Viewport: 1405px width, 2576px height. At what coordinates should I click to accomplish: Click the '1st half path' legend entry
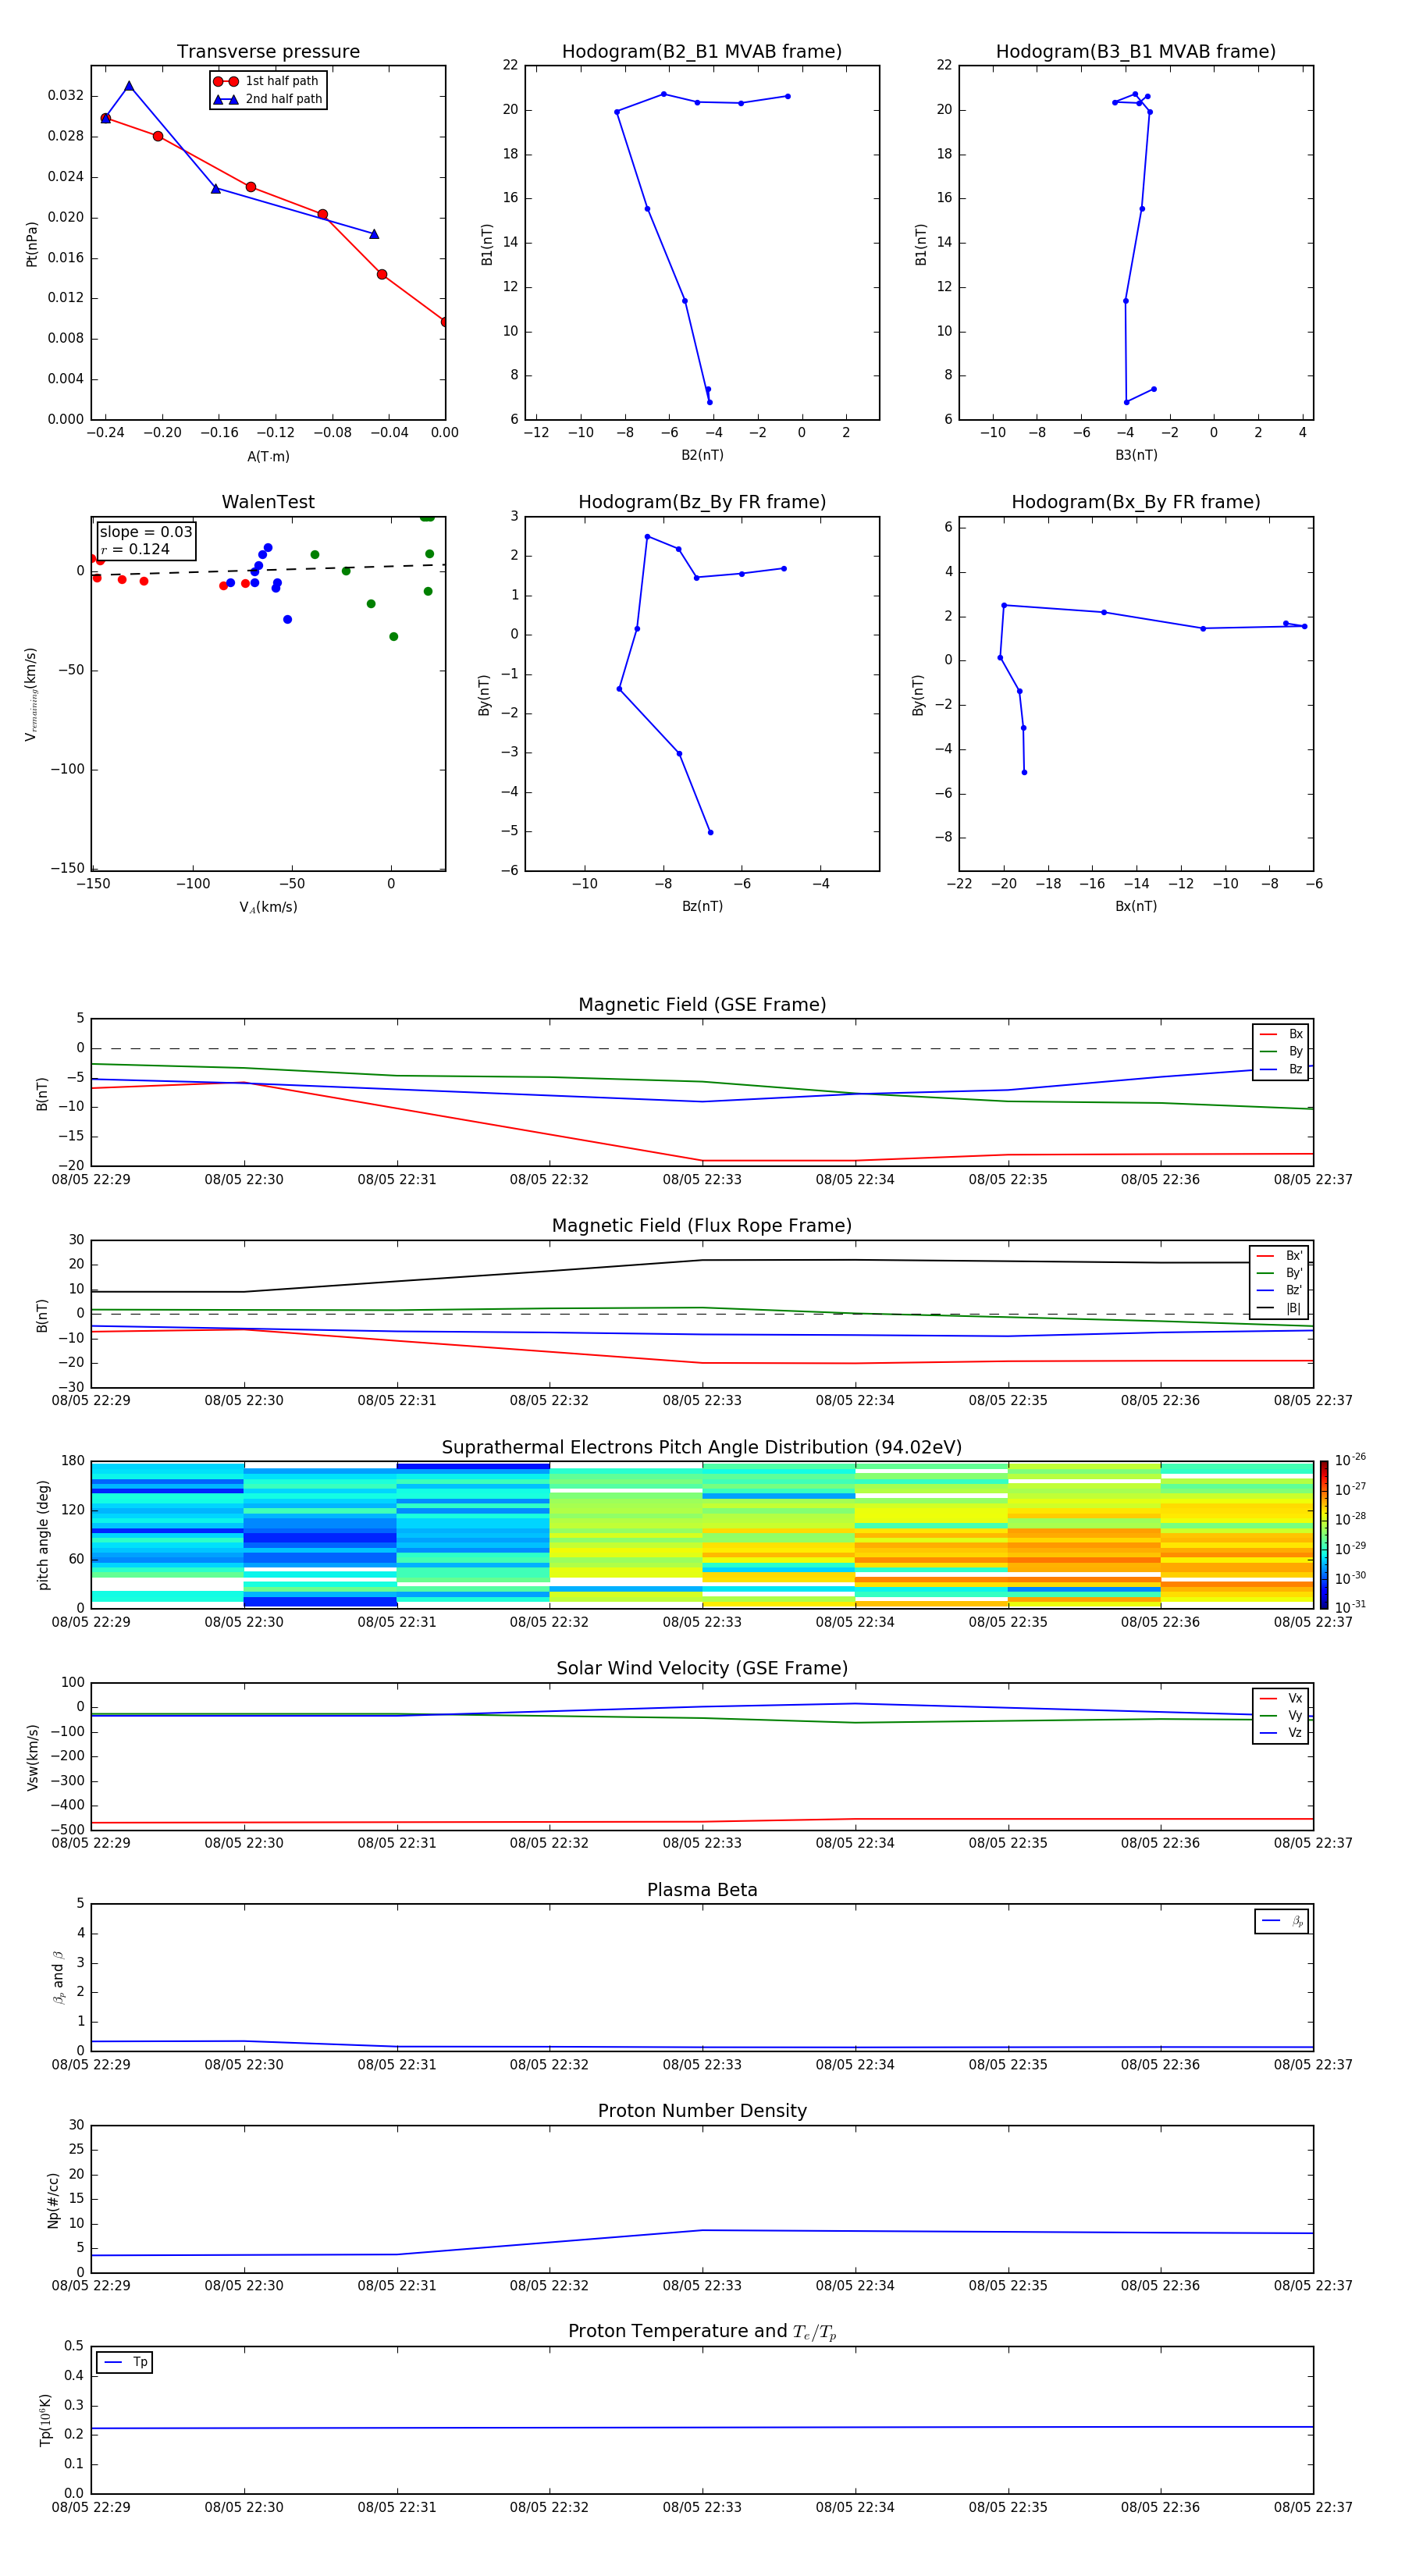pyautogui.click(x=267, y=81)
